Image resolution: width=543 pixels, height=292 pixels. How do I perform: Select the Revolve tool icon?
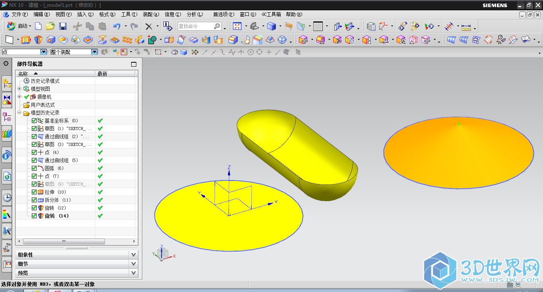coord(38,40)
